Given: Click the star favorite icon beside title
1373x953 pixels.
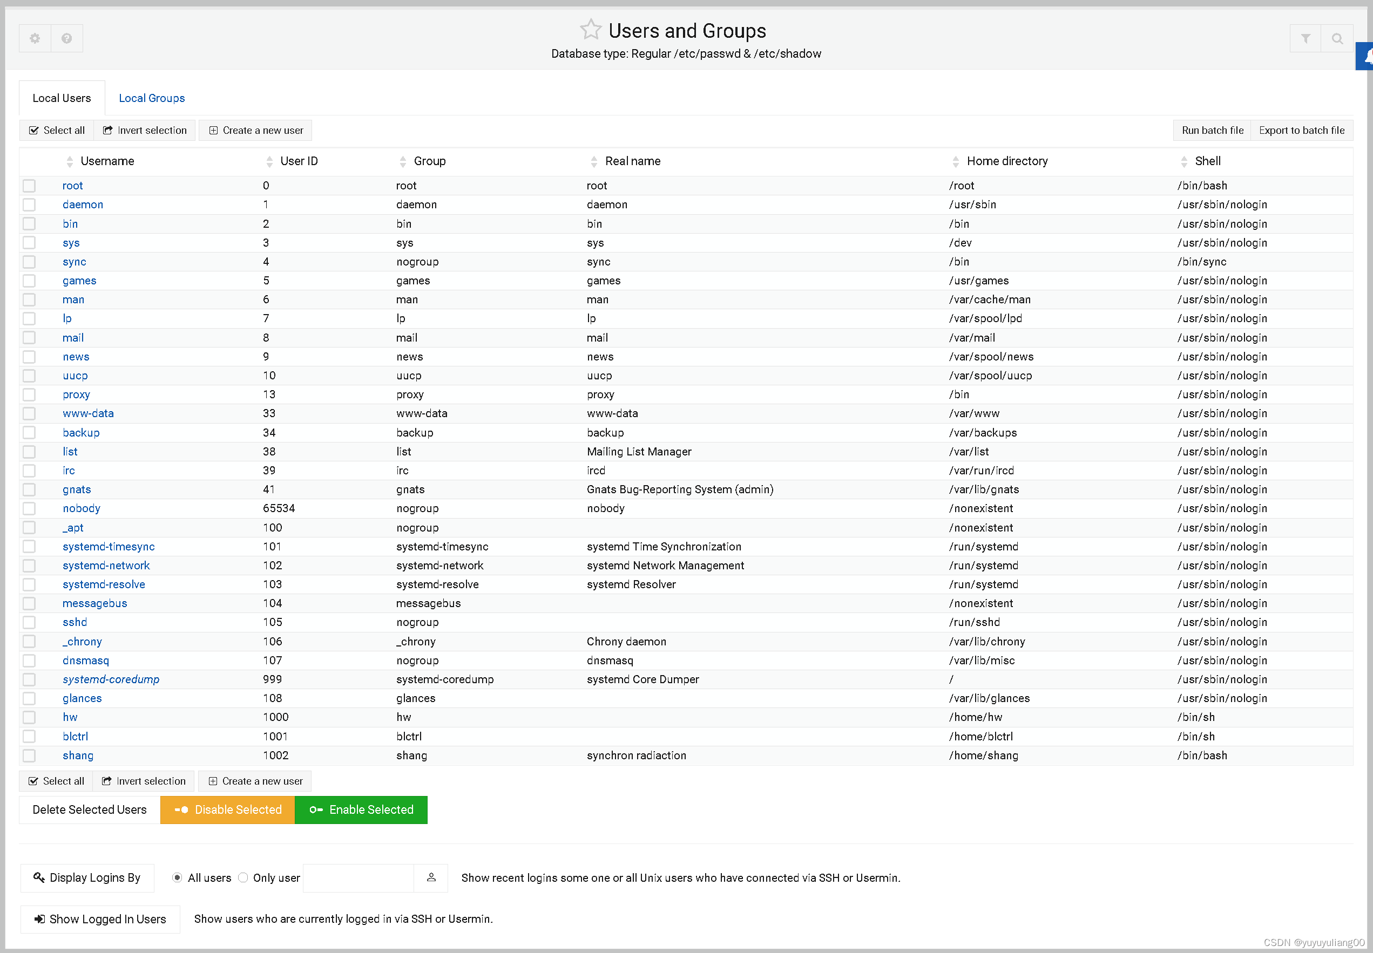Looking at the screenshot, I should (590, 29).
